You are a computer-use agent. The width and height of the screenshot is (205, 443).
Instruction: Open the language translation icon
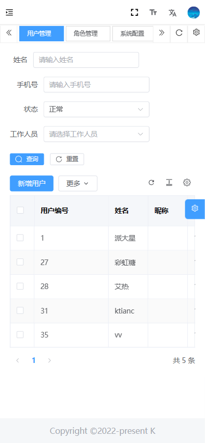[172, 13]
